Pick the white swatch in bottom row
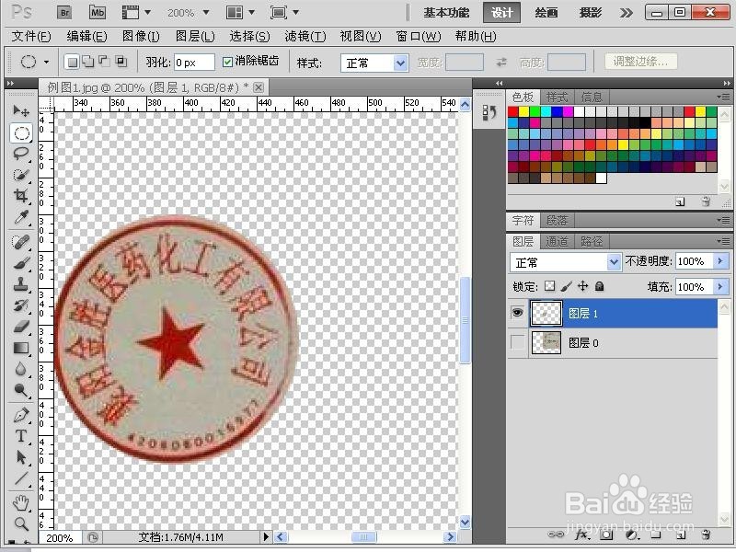Screen dimensions: 736x552 pyautogui.click(x=602, y=178)
